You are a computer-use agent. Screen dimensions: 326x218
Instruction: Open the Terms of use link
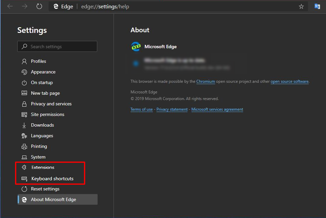click(x=142, y=109)
